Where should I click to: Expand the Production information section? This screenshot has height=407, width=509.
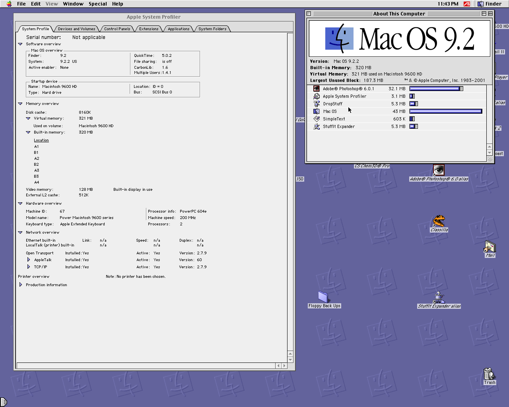pos(21,285)
